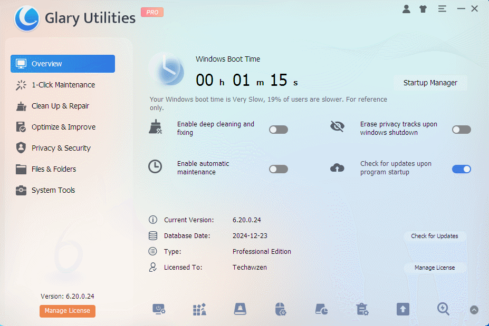
Task: Go to Clean Up & Repair
Action: tap(63, 106)
